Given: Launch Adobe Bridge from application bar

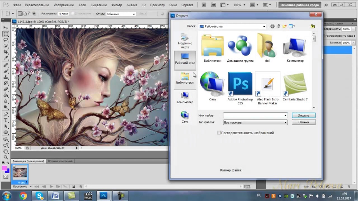Looking at the screenshot, I should click(204, 5).
